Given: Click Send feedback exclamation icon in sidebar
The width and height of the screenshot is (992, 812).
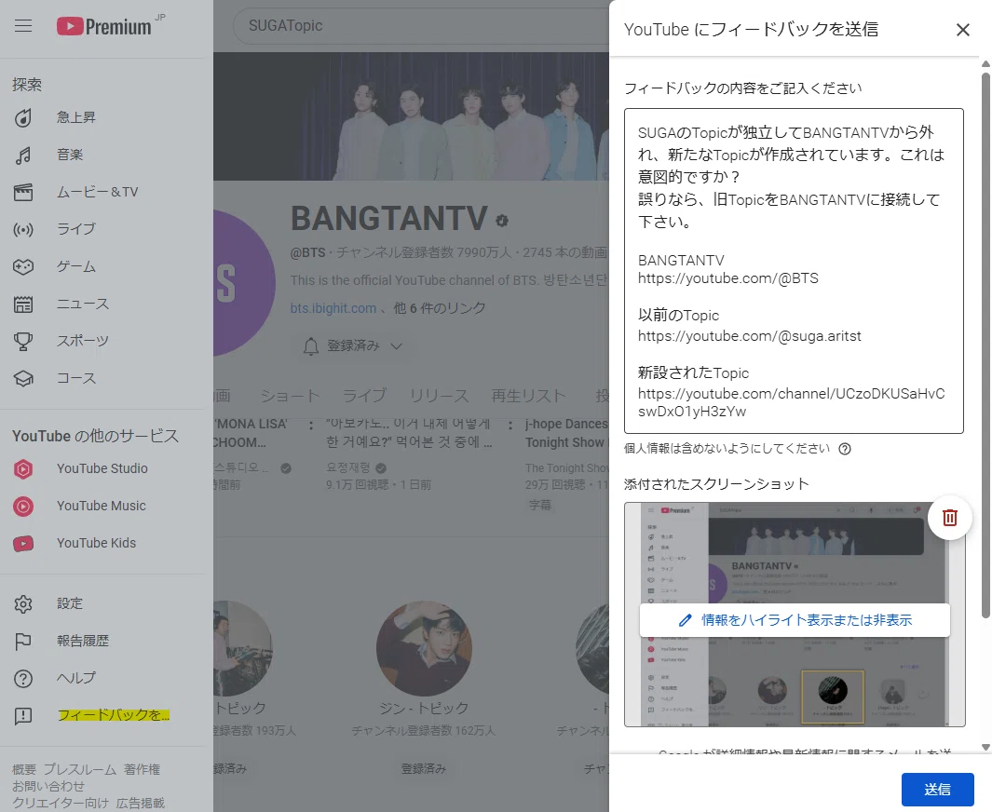Looking at the screenshot, I should [23, 716].
